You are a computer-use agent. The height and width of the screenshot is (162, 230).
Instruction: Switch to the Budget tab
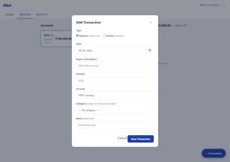point(10,14)
